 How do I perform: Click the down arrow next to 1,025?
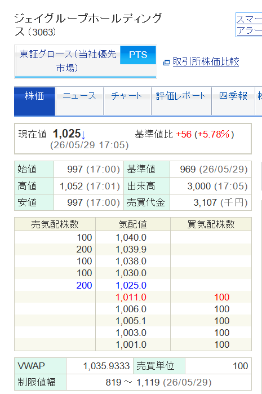tap(83, 135)
